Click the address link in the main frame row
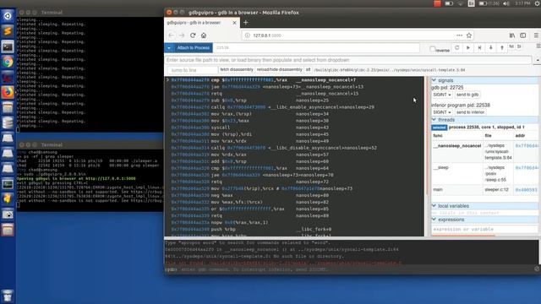Screen dimensions: 541x304 point(526,190)
